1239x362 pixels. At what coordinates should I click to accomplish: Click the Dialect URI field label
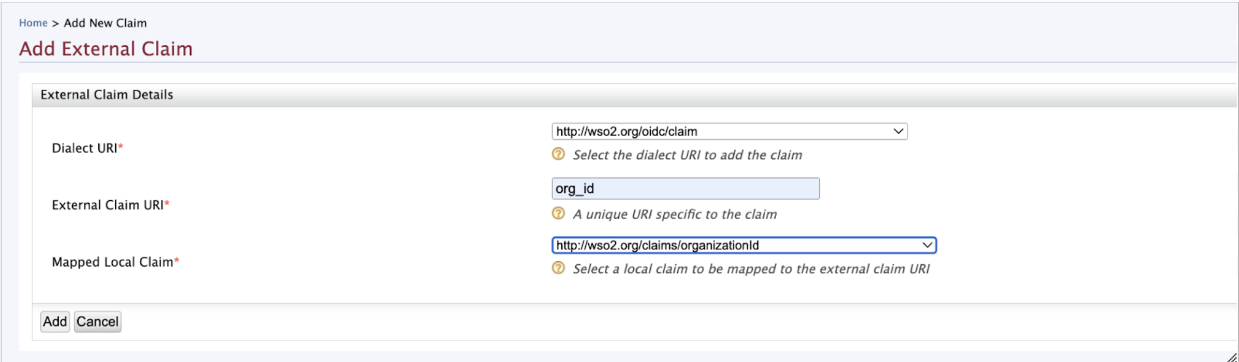click(x=85, y=148)
